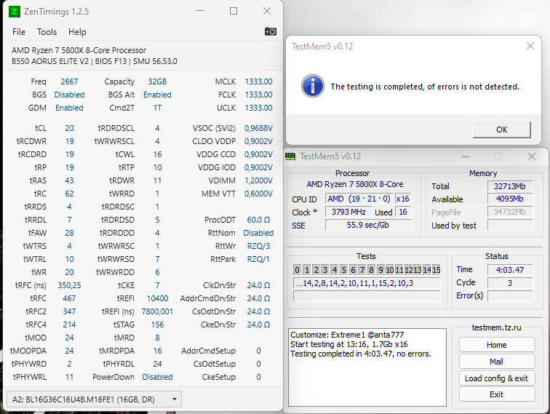
Task: Click the Cycle value 3
Action: click(x=510, y=283)
